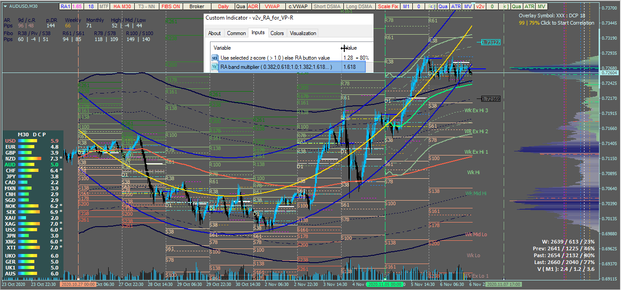Toggle the Long DSMA button
The height and width of the screenshot is (290, 621).
point(359,7)
